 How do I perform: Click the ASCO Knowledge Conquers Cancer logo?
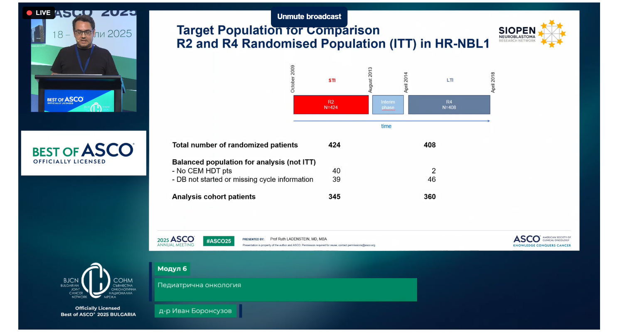coord(542,241)
